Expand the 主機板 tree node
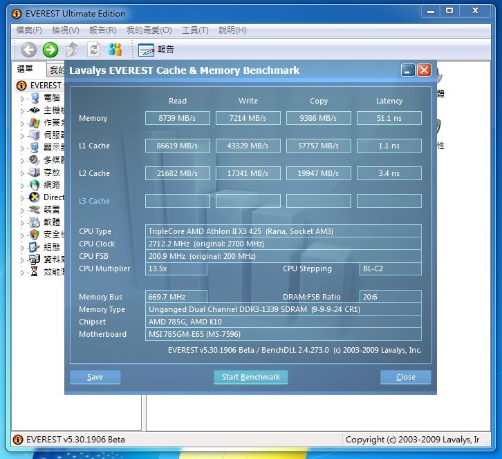502x459 pixels. point(22,111)
